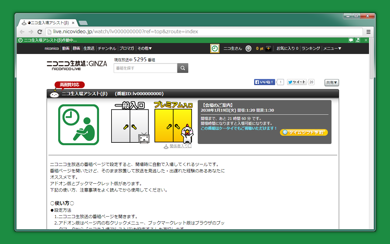Click the tweet count 20 bubble
Screen dimensions: 390x244
click(311, 82)
